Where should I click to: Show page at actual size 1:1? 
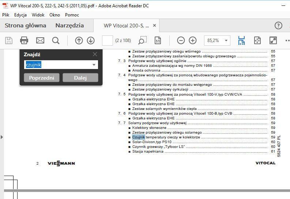(x=158, y=41)
